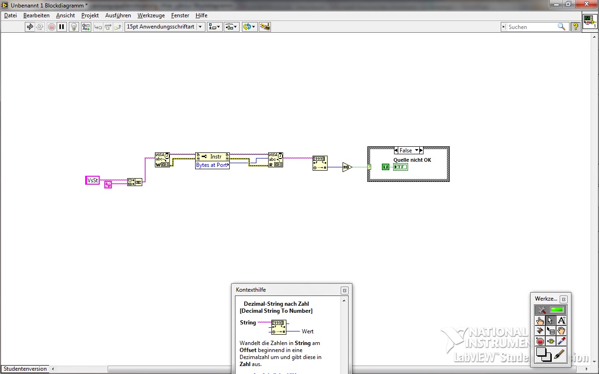599x374 pixels.
Task: Pause the VI execution
Action: (x=62, y=27)
